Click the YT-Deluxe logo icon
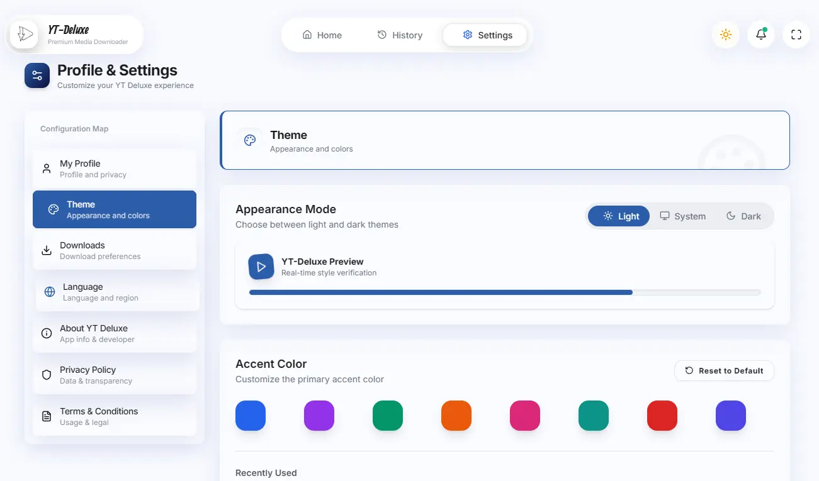This screenshot has height=481, width=819. 25,34
